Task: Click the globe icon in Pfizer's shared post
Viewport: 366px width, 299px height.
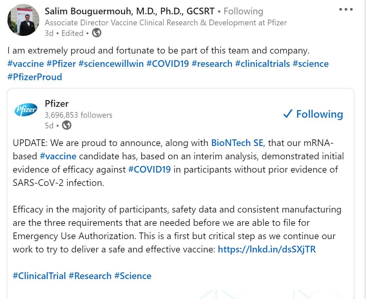Action: point(67,125)
